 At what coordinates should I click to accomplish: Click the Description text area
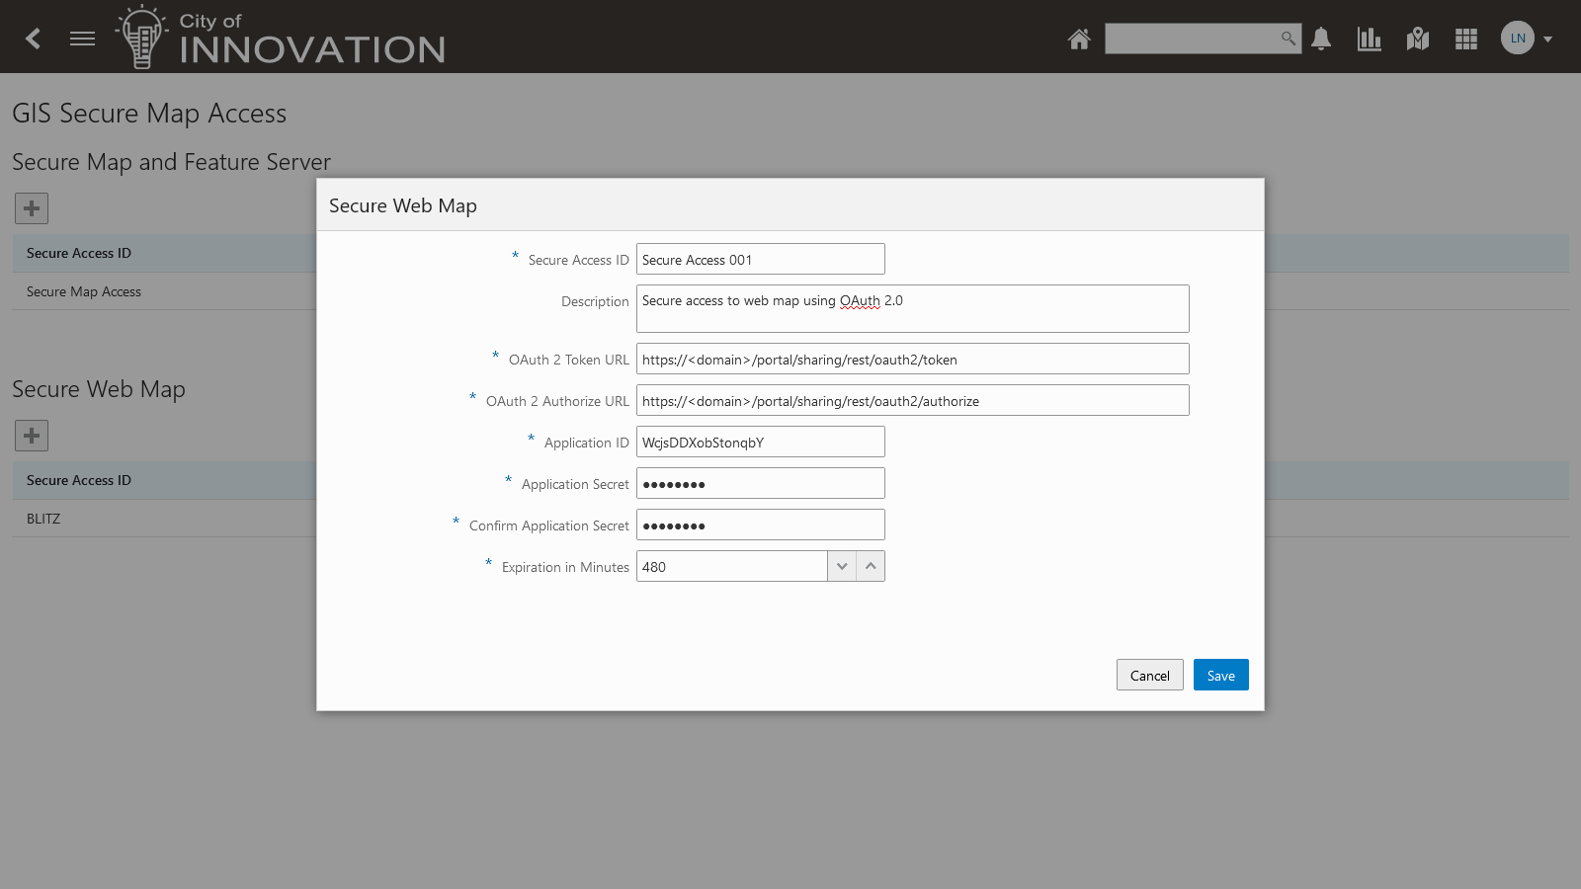912,308
